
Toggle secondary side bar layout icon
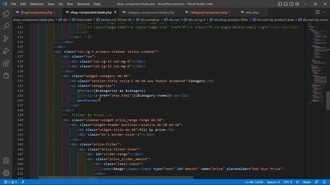tap(291, 4)
